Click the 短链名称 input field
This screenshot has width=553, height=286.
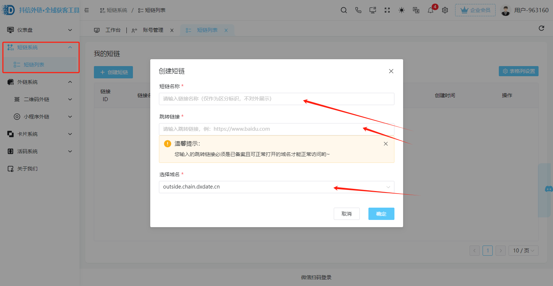coord(276,99)
